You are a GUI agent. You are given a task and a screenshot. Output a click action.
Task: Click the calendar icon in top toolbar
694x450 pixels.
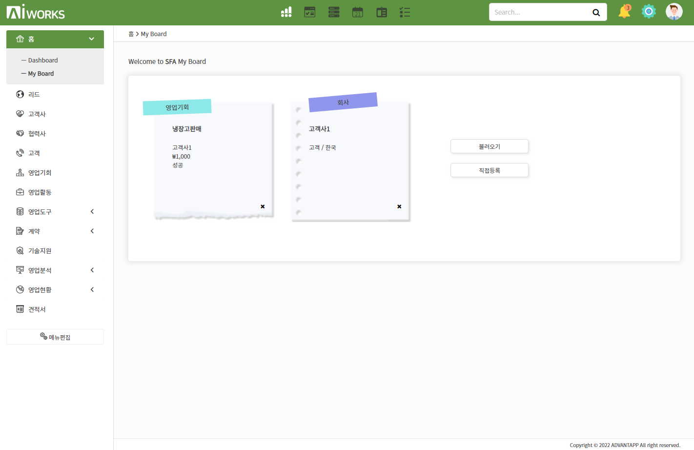pos(358,12)
